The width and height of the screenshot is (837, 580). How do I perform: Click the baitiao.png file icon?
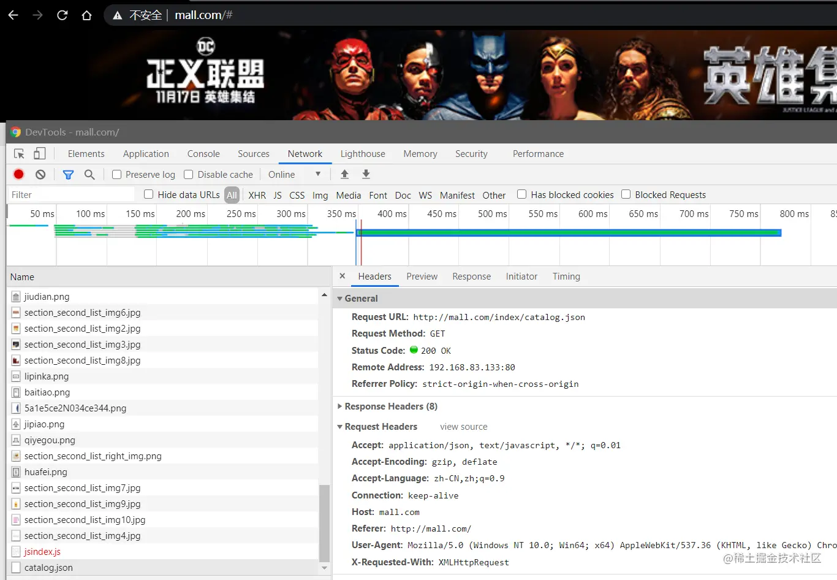[x=16, y=392]
